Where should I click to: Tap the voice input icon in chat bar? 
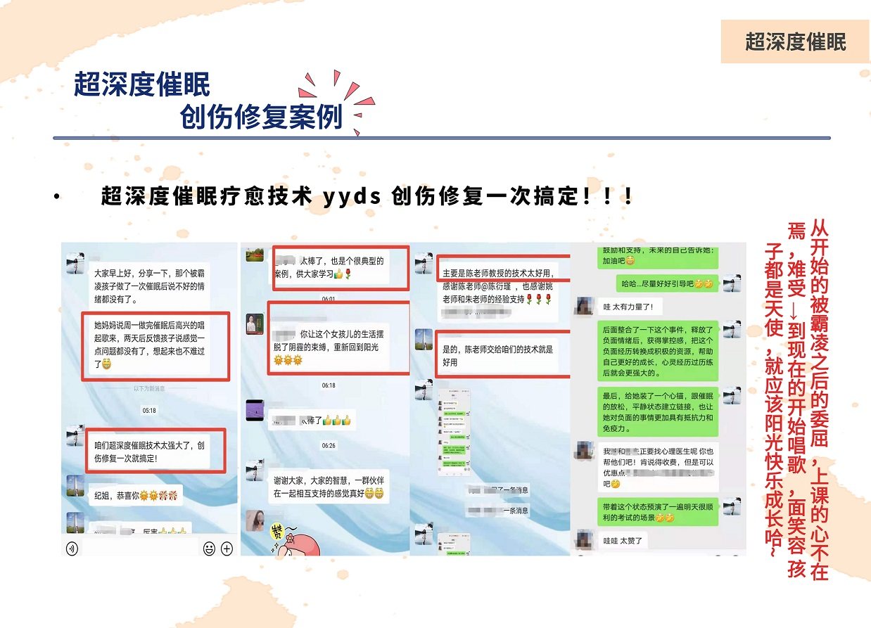[72, 548]
